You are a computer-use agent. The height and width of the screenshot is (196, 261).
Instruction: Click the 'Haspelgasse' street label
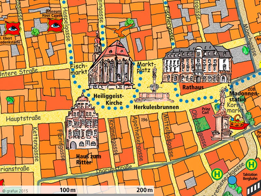[x=66, y=24]
